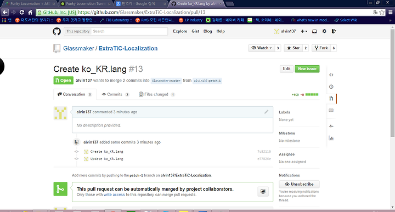Open the browser Home icon

point(30,12)
